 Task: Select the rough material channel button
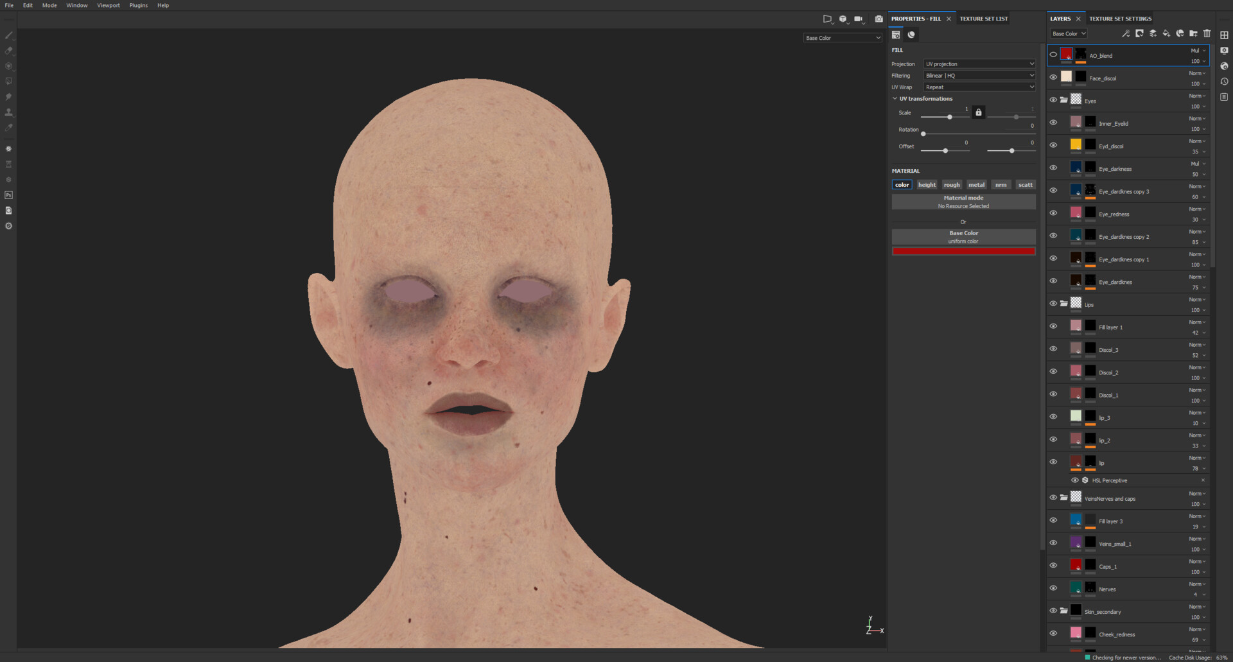point(952,184)
